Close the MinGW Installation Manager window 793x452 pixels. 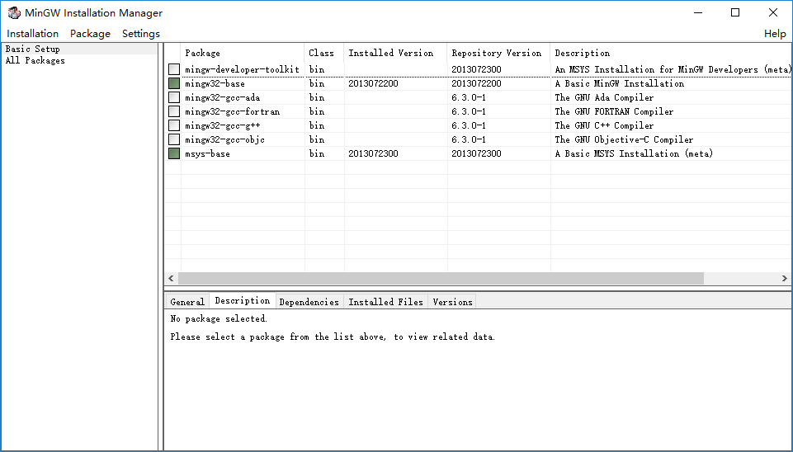coord(772,12)
